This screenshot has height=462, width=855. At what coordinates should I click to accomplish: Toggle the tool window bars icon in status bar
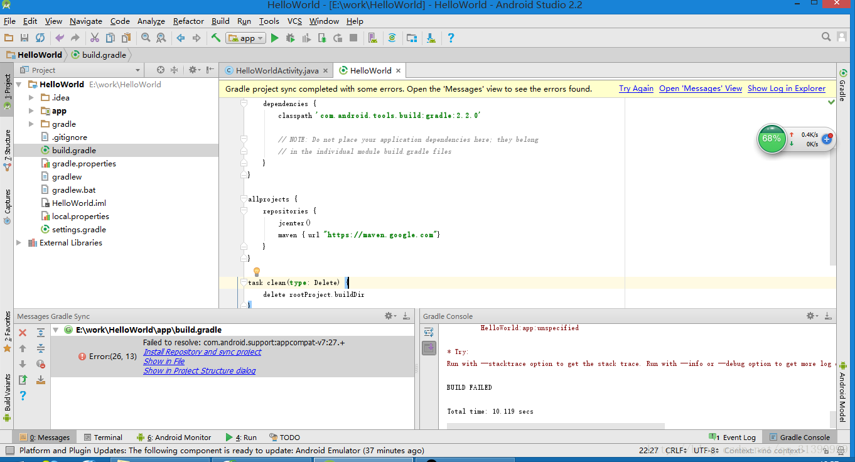9,450
